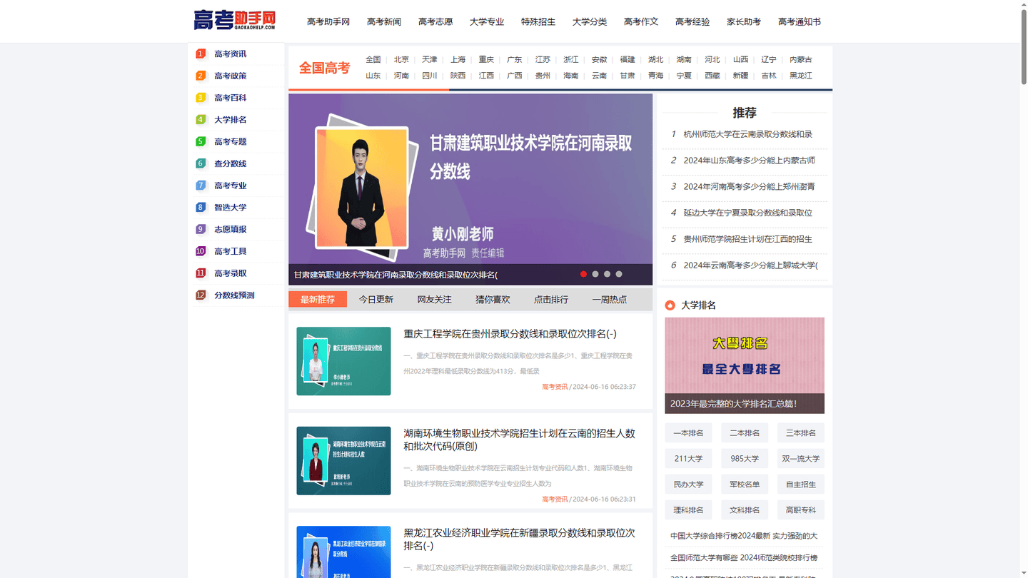
Task: Switch to the 点击排行 tab
Action: pos(551,300)
